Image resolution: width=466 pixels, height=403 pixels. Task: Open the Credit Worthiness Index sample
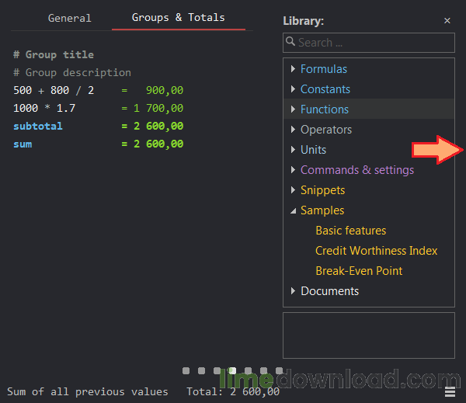coord(376,251)
